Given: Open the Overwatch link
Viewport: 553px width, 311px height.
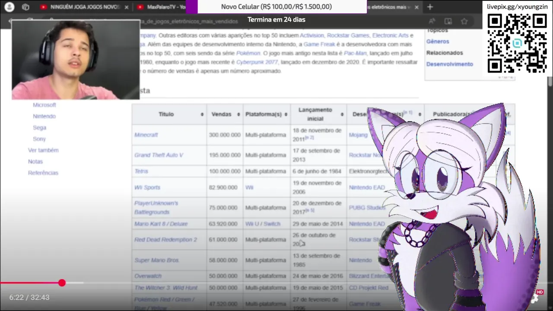Looking at the screenshot, I should tap(148, 276).
